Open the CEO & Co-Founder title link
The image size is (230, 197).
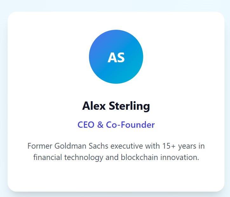click(x=116, y=125)
